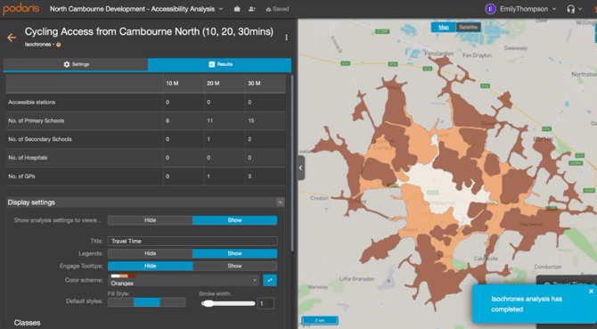The image size is (597, 329).
Task: Select the Map view
Action: pyautogui.click(x=443, y=27)
